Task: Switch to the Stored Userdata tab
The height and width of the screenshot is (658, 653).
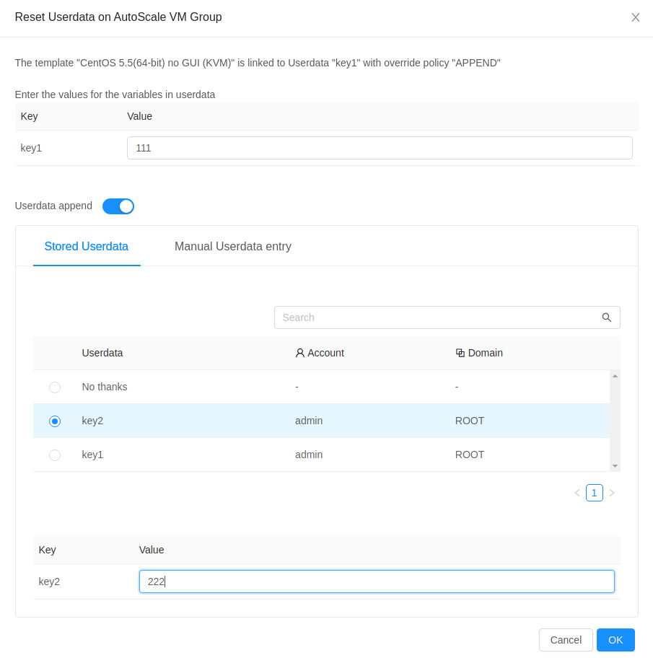Action: pos(87,246)
